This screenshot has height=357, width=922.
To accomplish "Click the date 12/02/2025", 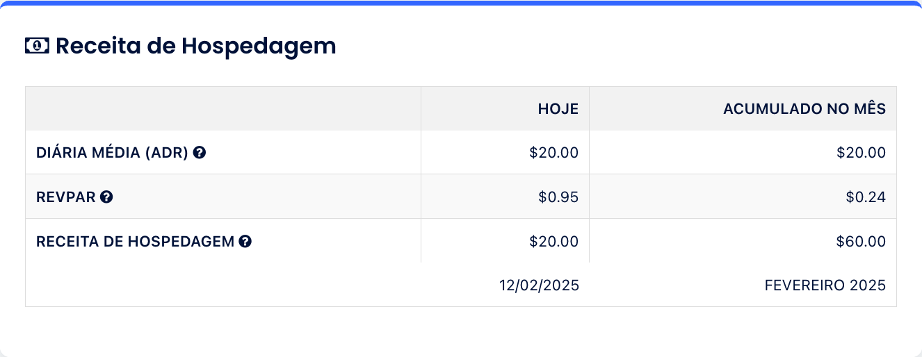I will [x=540, y=285].
